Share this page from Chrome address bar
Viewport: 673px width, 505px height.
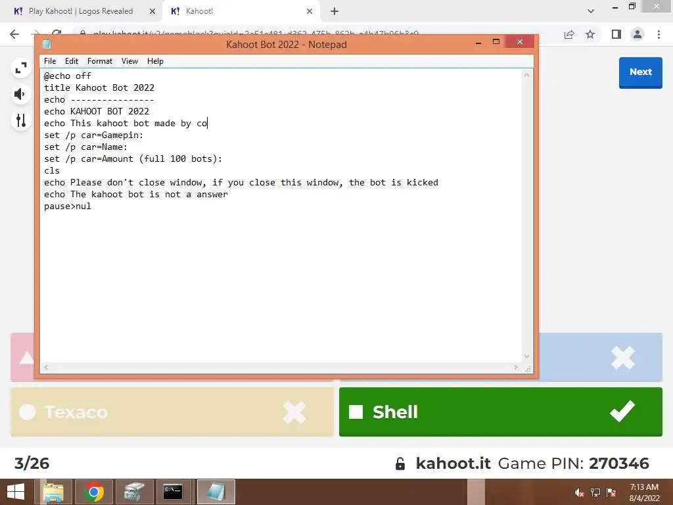click(x=569, y=34)
